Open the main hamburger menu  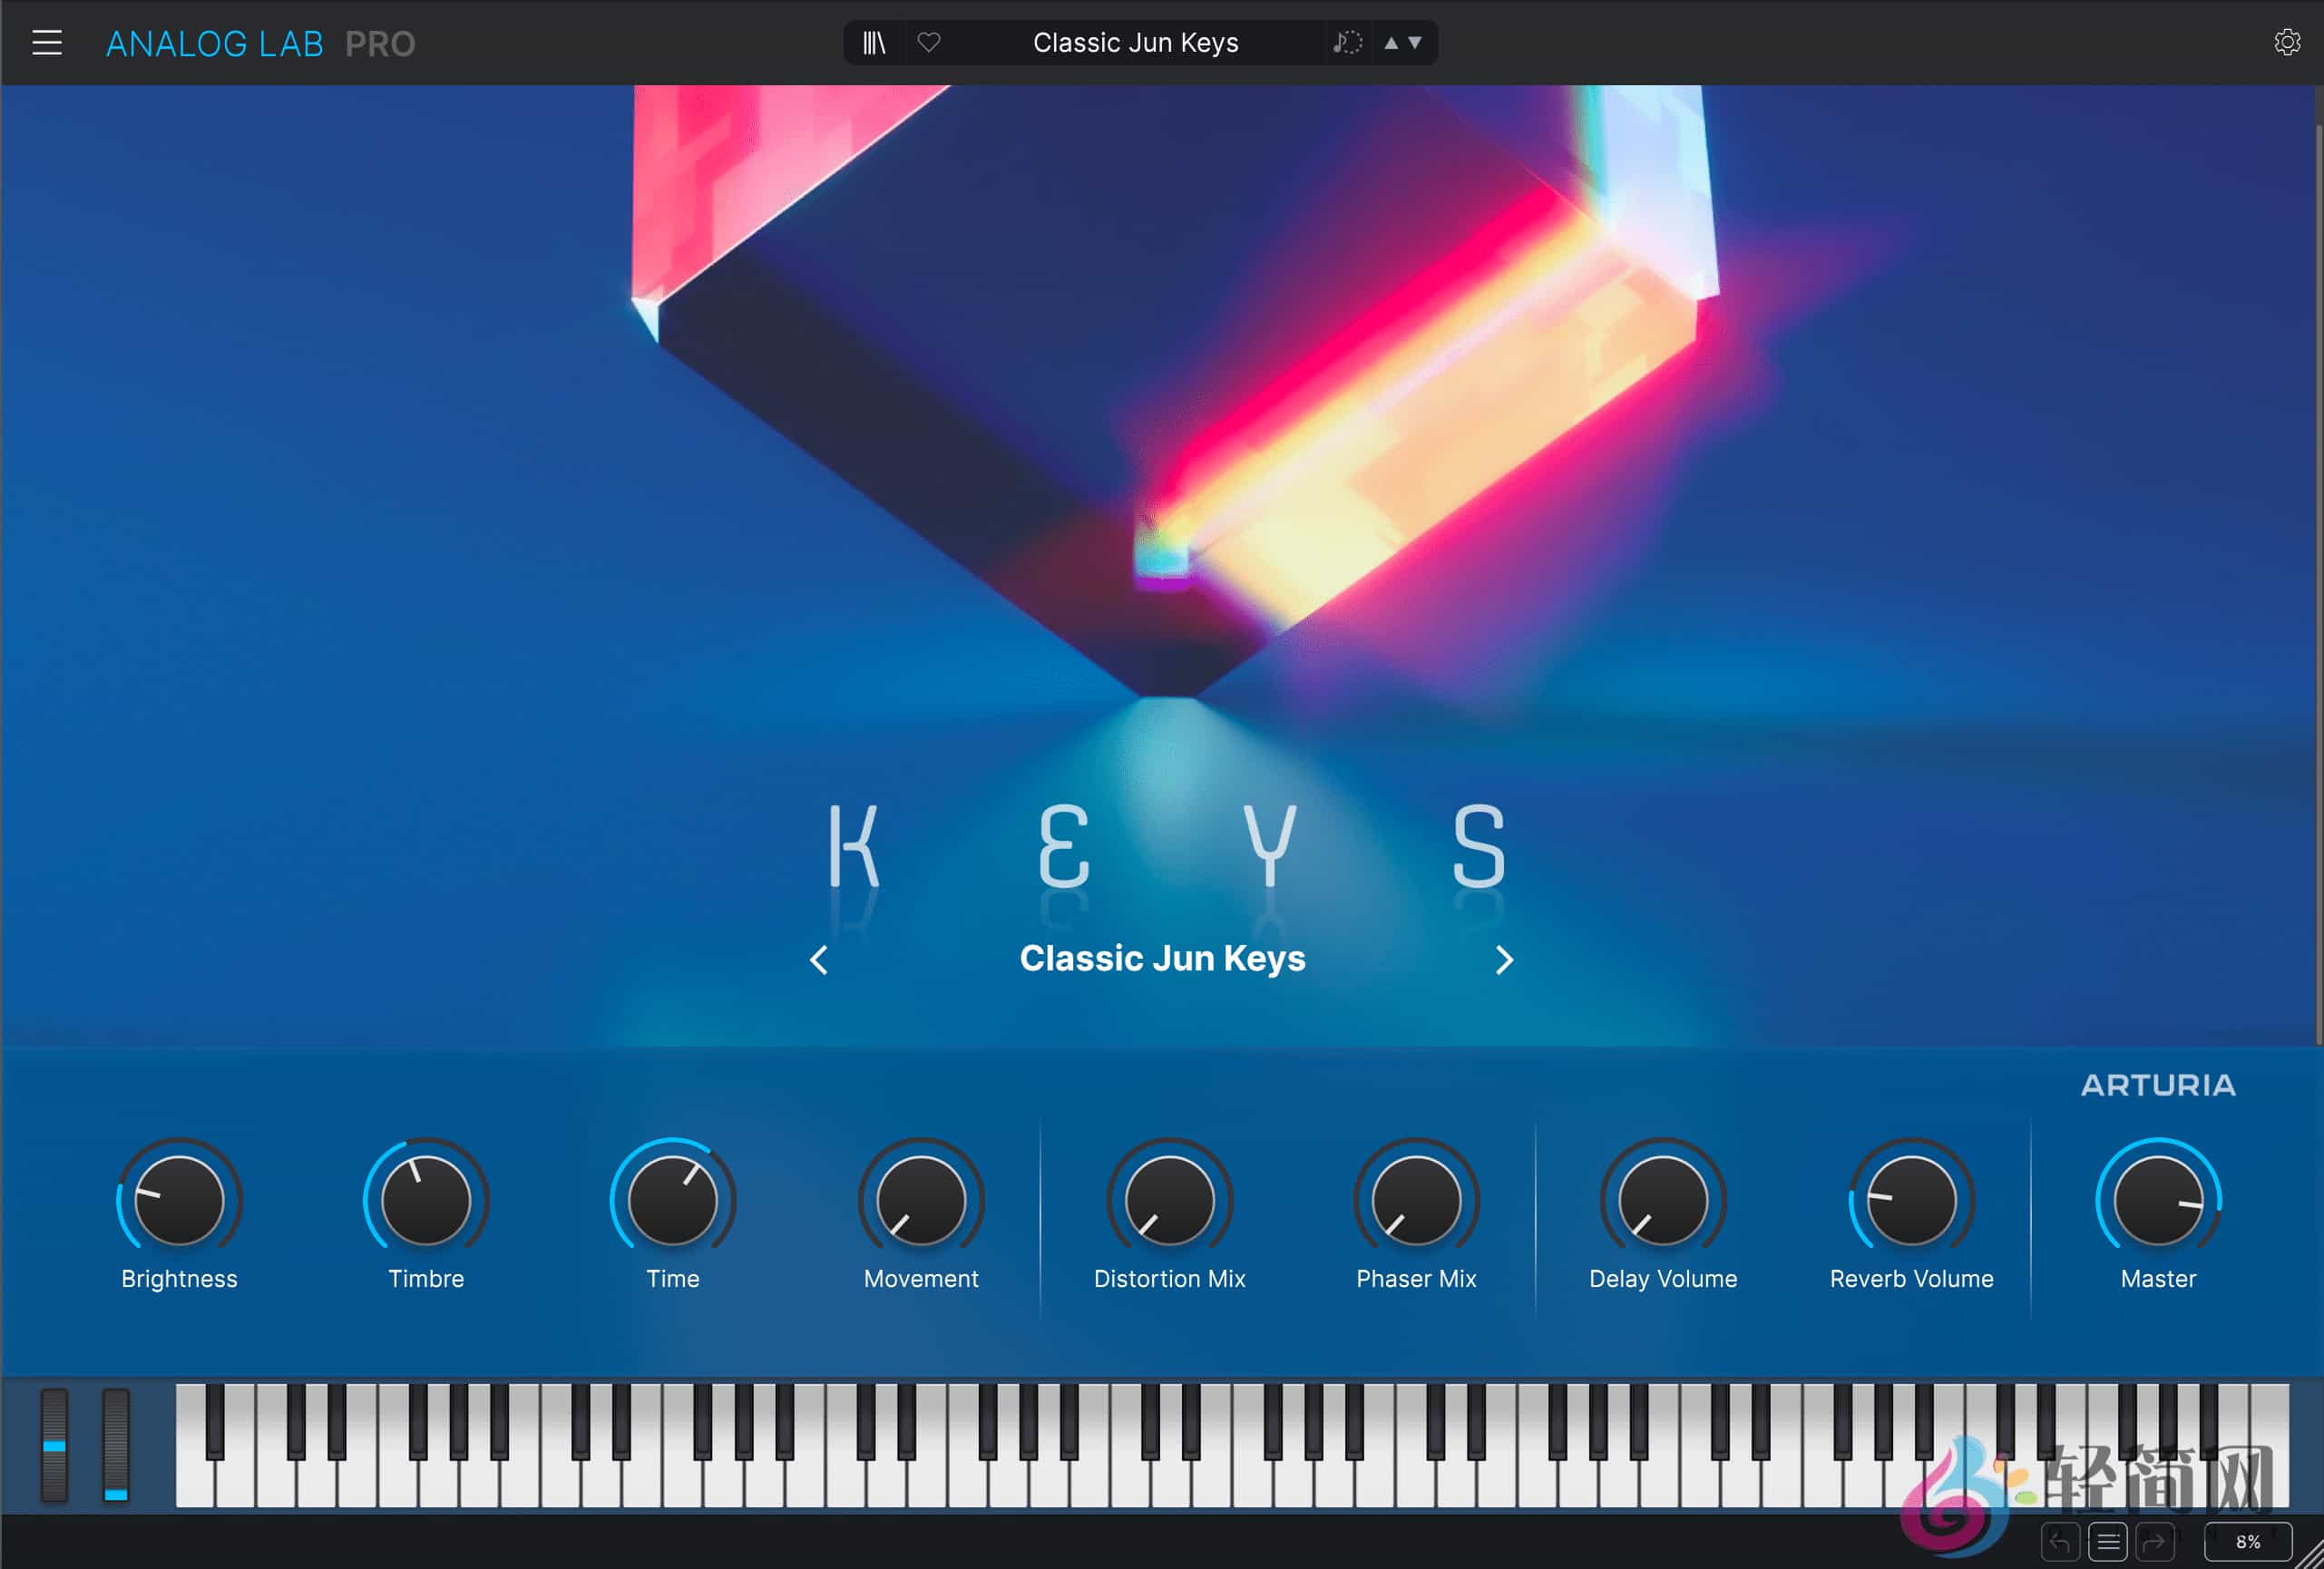click(47, 42)
